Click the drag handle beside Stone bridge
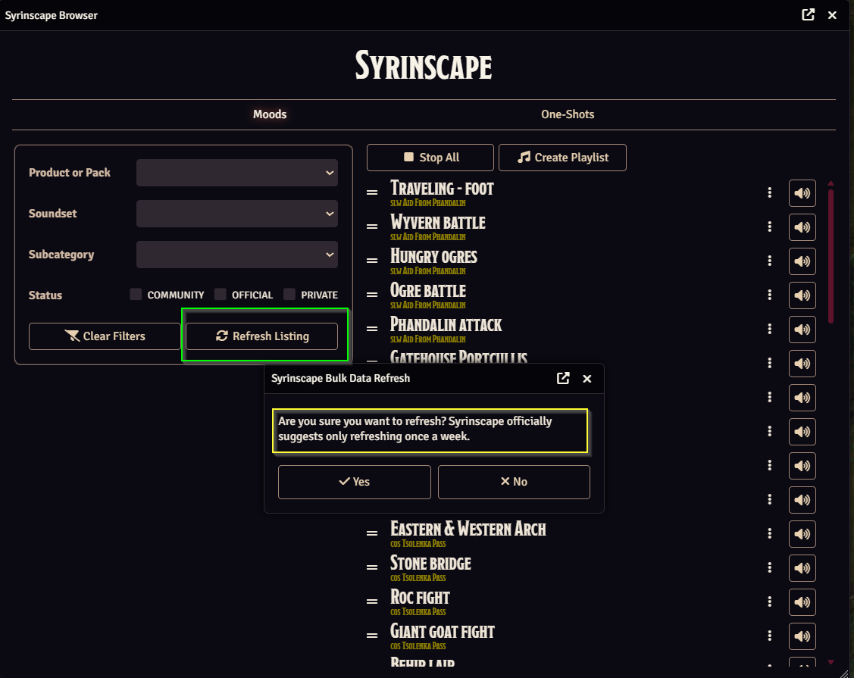This screenshot has width=854, height=678. [372, 567]
